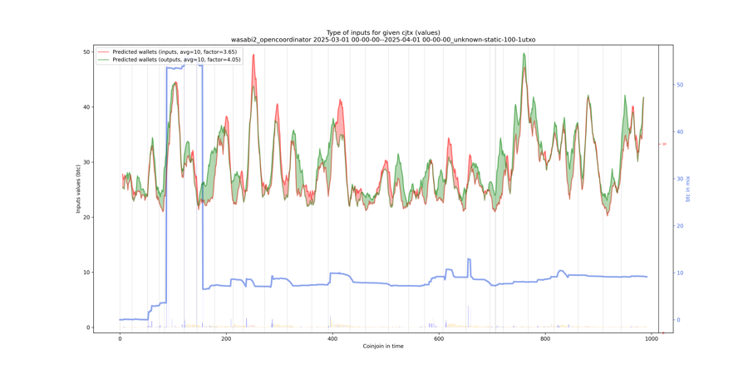Image resolution: width=748 pixels, height=374 pixels.
Task: Click the black left y-axis tick "50"
Action: pyautogui.click(x=87, y=52)
